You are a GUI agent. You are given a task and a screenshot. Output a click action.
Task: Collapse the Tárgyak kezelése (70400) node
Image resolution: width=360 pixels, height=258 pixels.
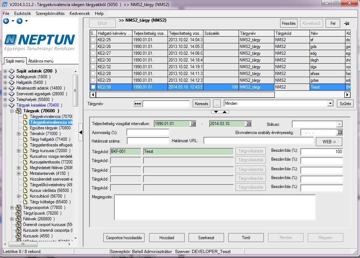click(5, 105)
